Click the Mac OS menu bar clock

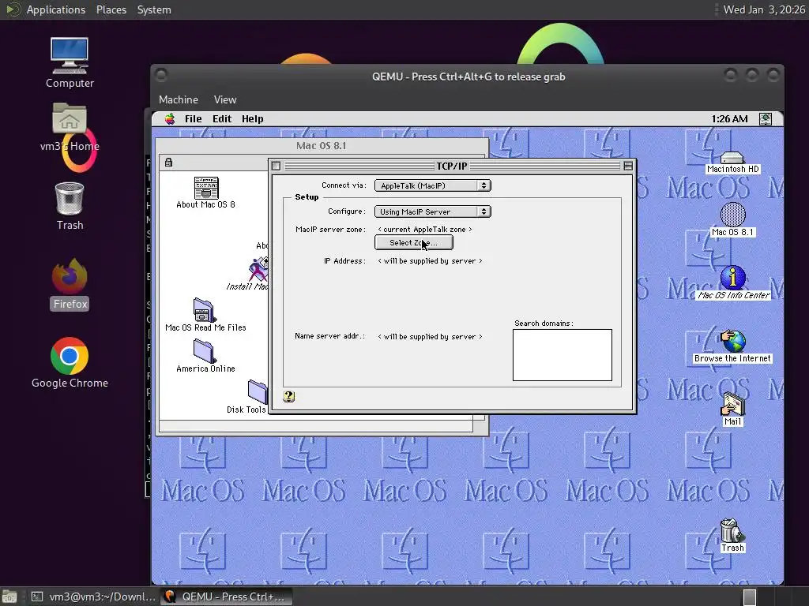point(729,119)
